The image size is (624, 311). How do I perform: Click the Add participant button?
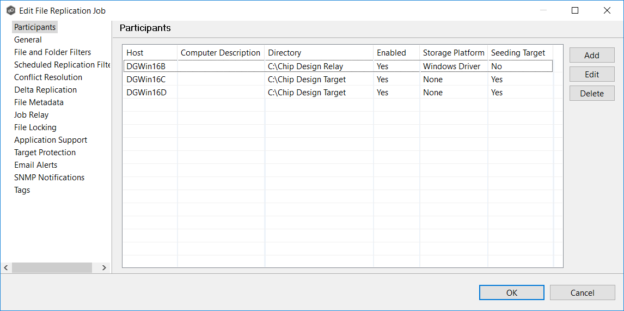tap(591, 55)
